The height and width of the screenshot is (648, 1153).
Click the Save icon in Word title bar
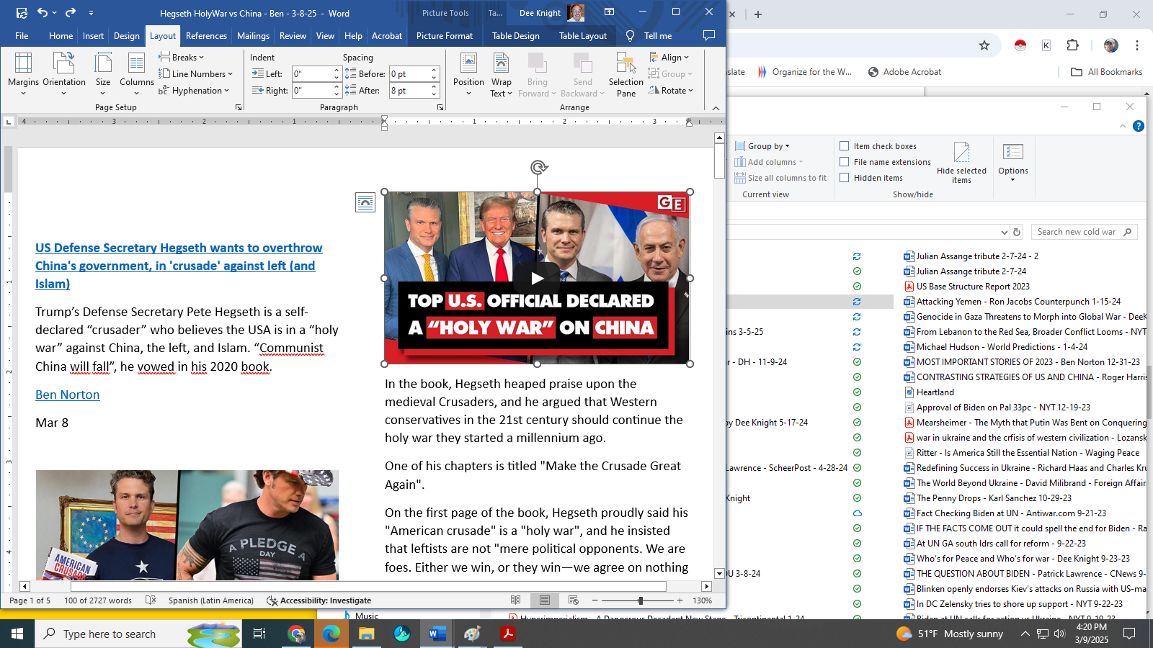coord(22,12)
